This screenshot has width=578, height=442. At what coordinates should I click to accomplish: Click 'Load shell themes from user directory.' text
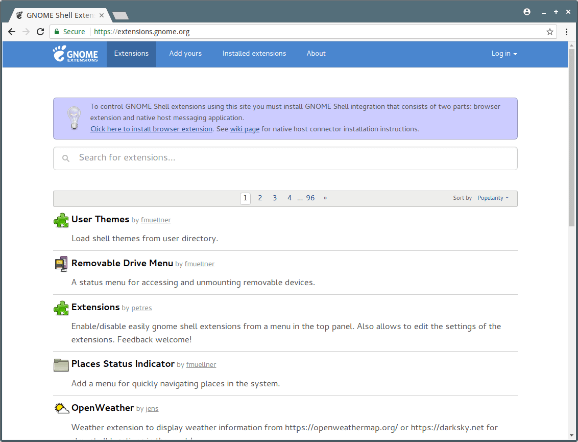point(145,239)
